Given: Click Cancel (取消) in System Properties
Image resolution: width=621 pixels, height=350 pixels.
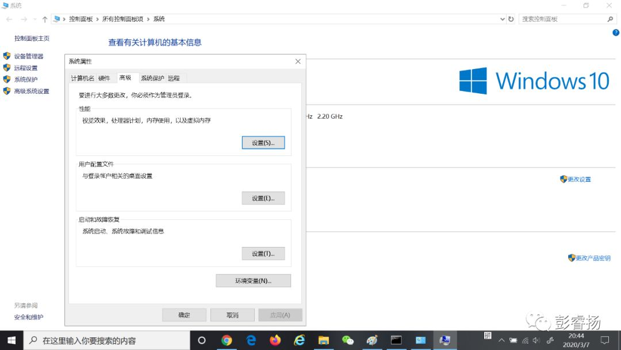Looking at the screenshot, I should (x=232, y=315).
